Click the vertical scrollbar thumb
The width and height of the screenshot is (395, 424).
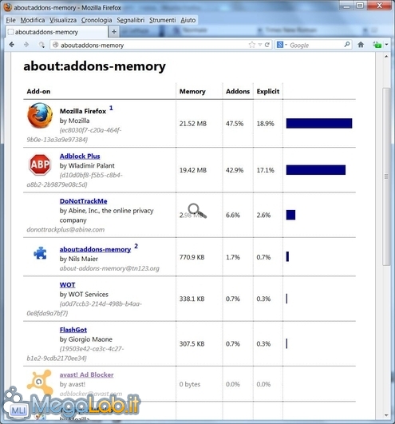pos(386,176)
